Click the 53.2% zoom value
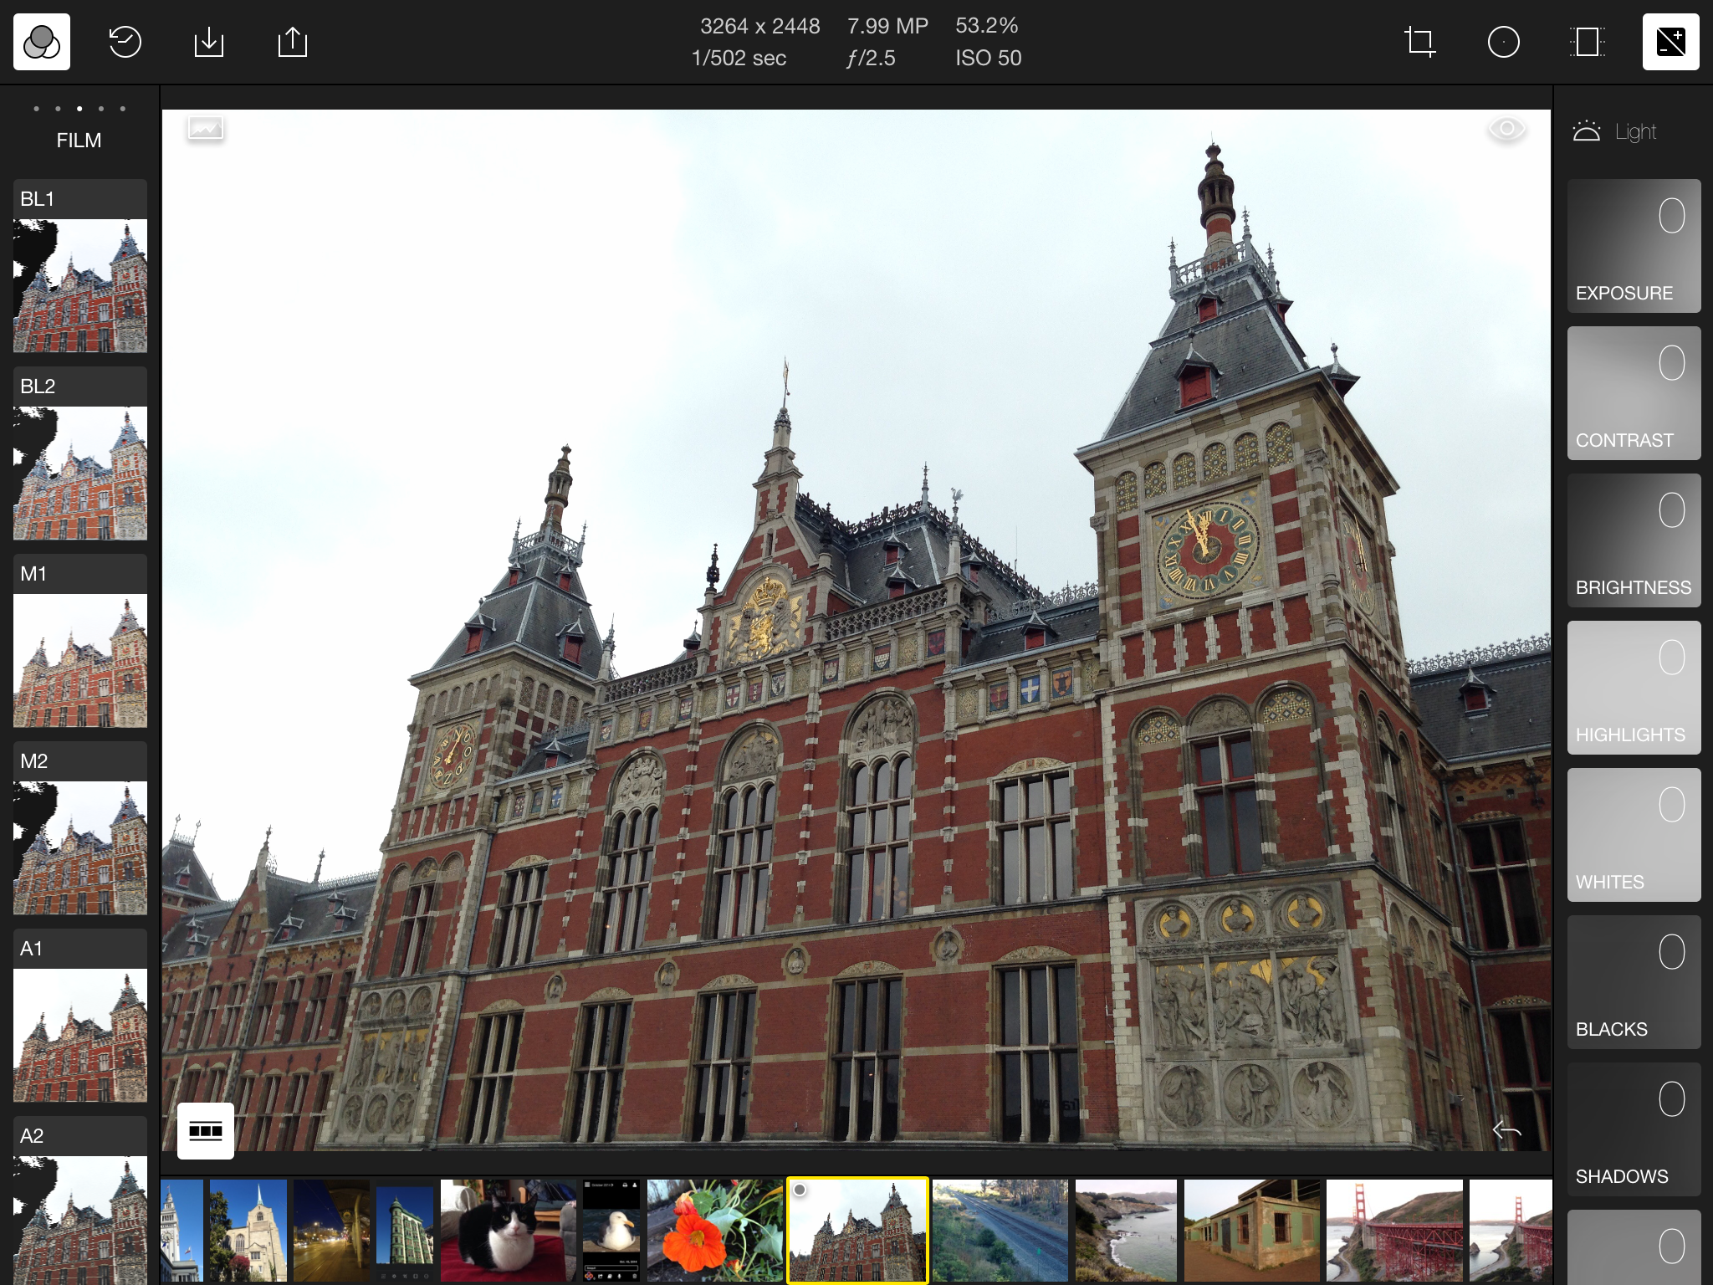Image resolution: width=1713 pixels, height=1285 pixels. click(x=987, y=26)
